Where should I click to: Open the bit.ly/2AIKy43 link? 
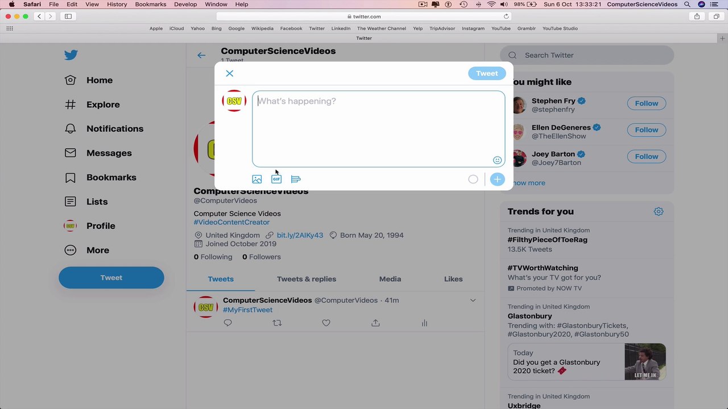300,235
